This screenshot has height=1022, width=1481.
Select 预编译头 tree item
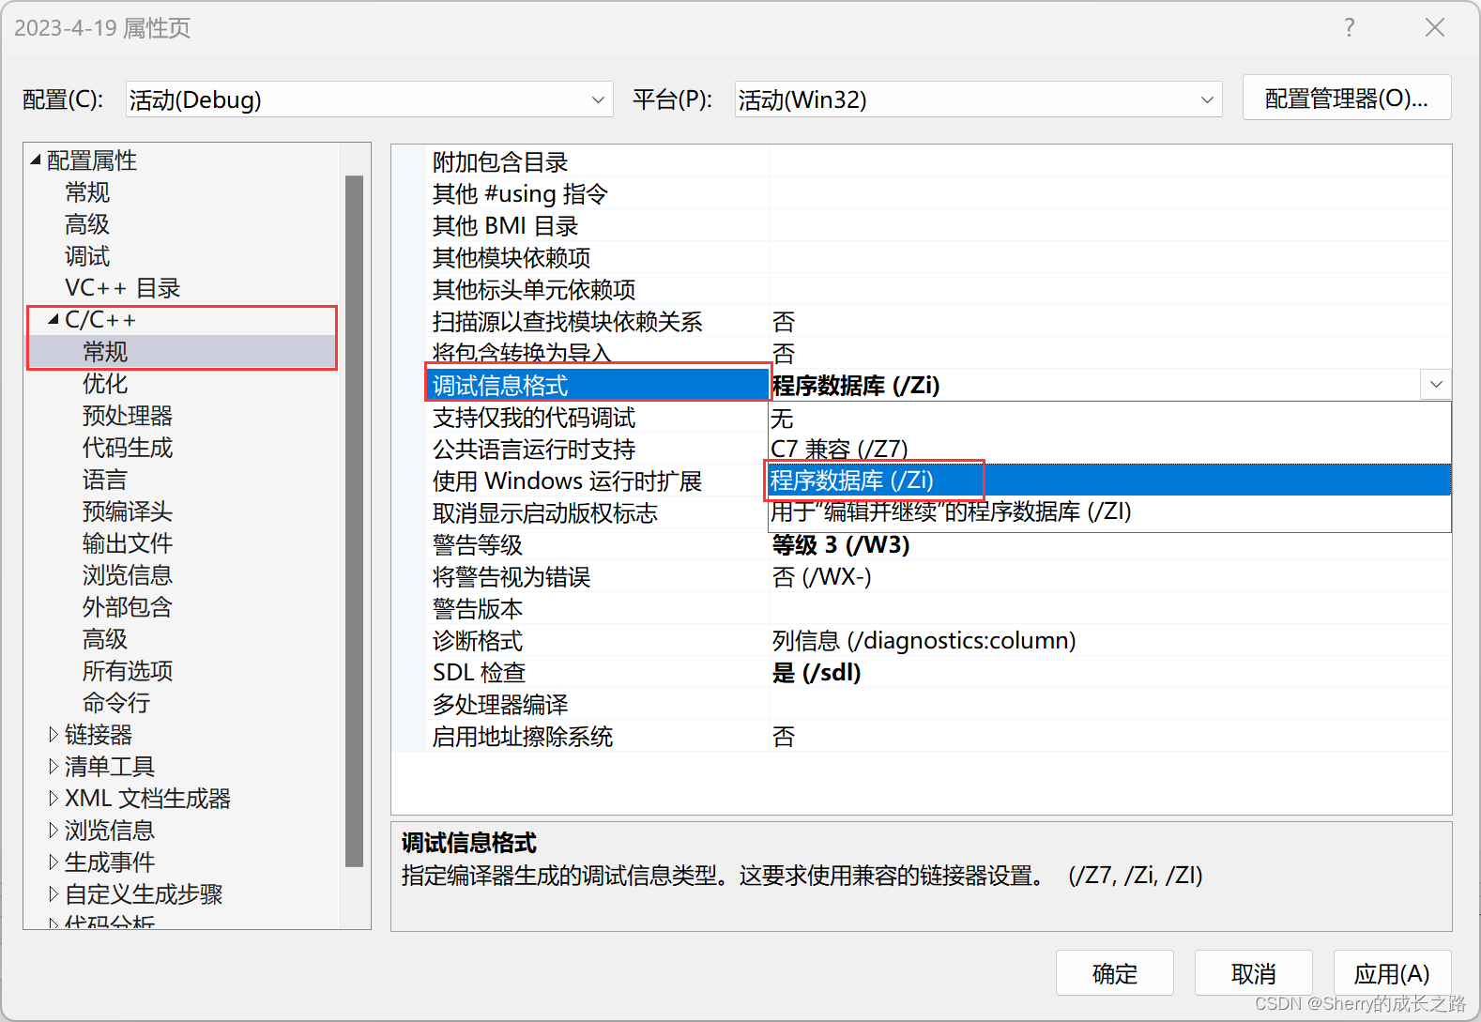pos(128,511)
